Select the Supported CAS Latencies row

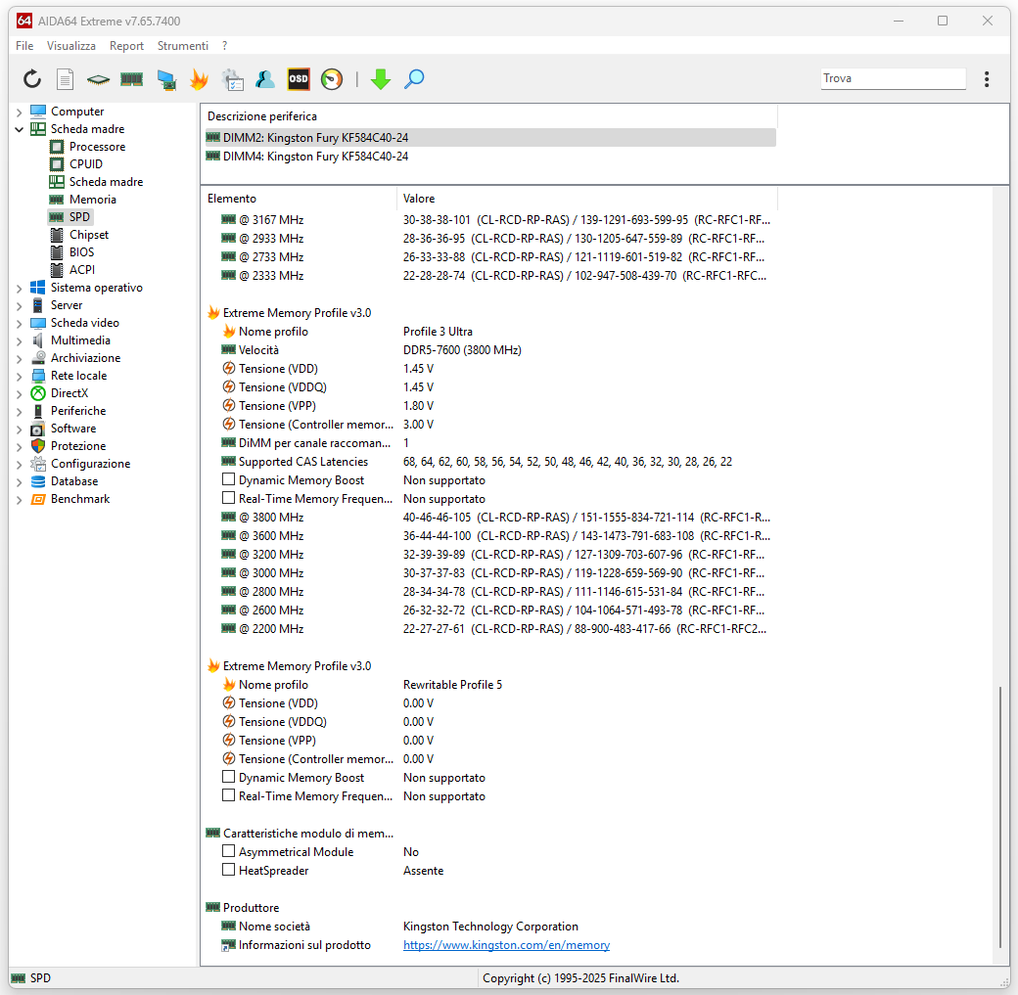coord(490,462)
